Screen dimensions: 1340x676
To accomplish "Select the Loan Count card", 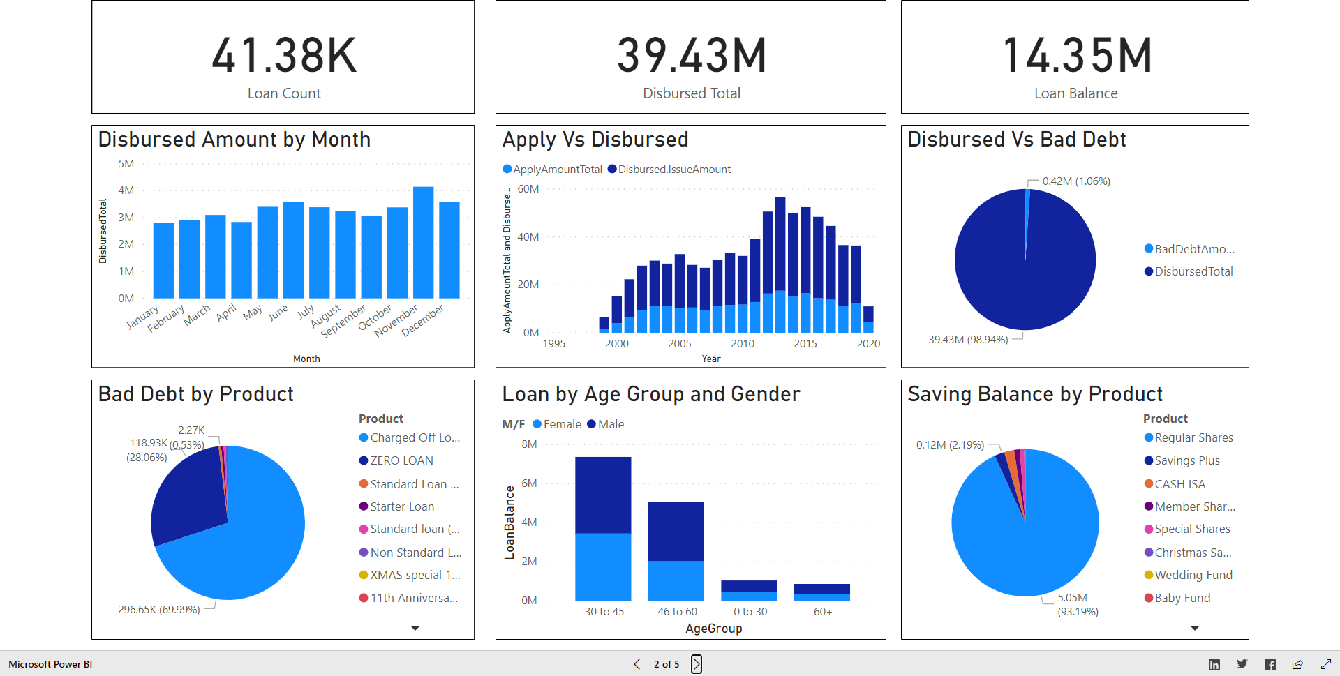I will click(283, 57).
